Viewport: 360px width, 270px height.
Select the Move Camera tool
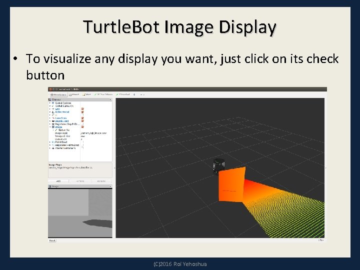point(58,95)
